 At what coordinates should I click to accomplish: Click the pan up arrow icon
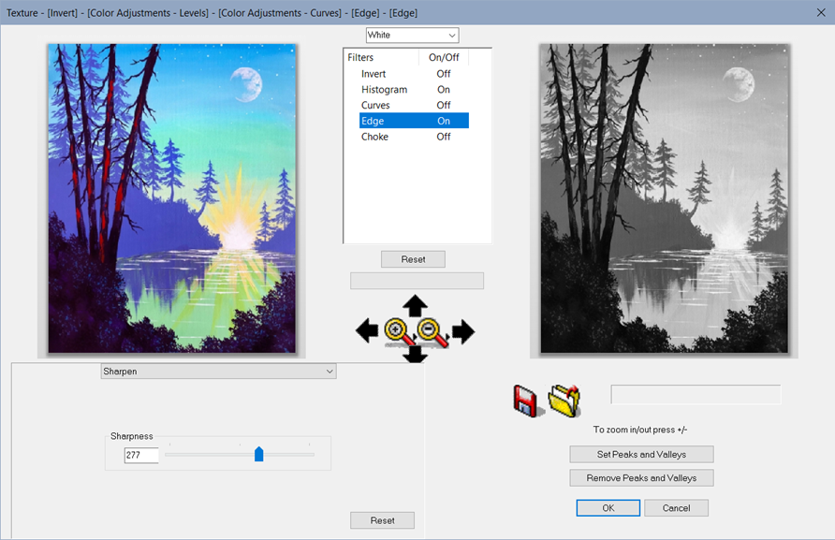click(x=415, y=305)
